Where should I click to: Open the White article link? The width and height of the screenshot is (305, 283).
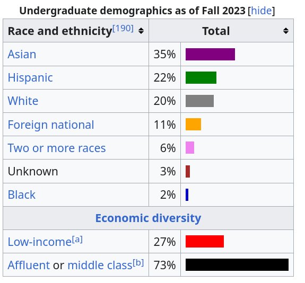[x=23, y=101]
